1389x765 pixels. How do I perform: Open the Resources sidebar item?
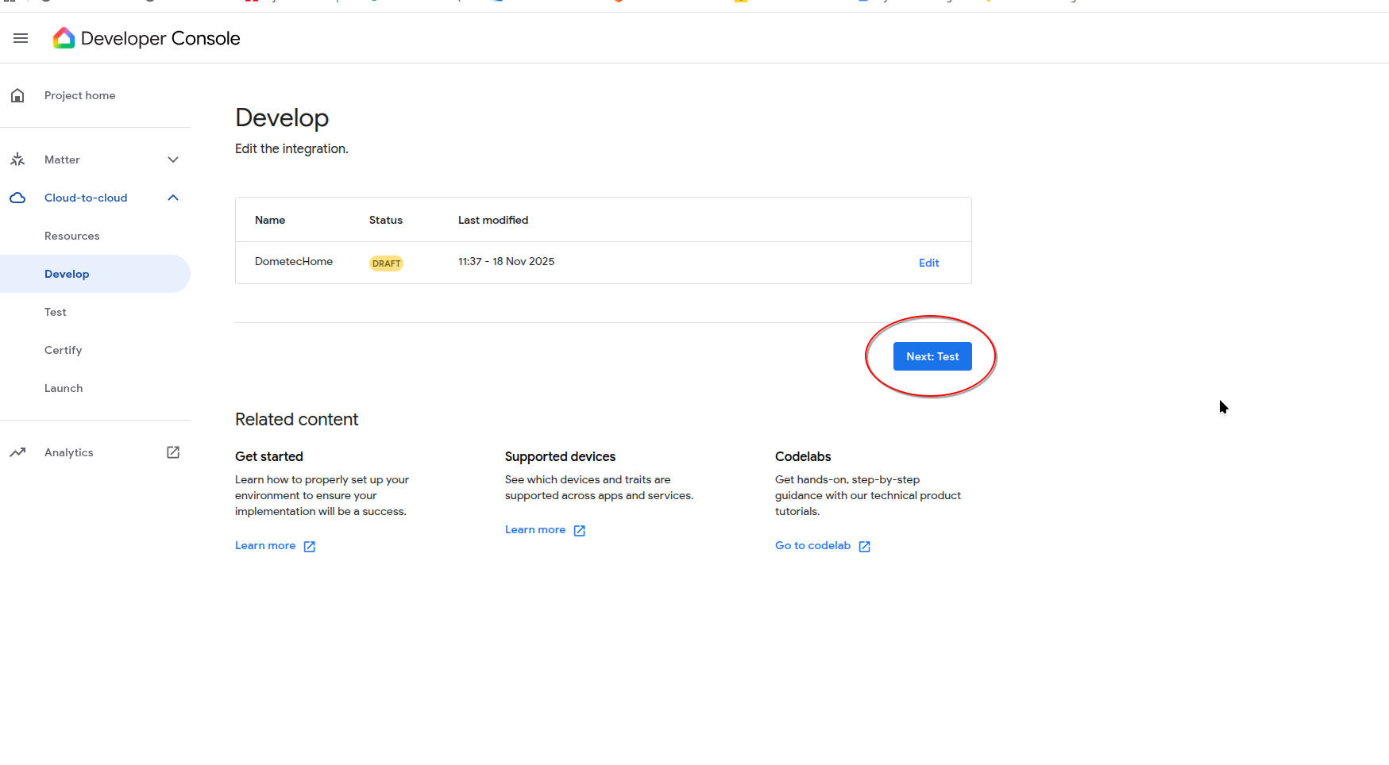coord(72,236)
